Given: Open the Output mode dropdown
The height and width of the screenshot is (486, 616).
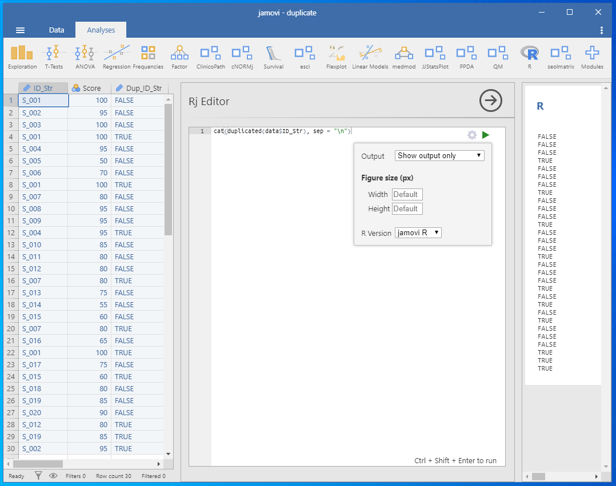Looking at the screenshot, I should pos(439,155).
